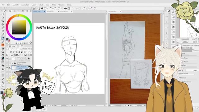
Task: Create a new canvas via New icon
Action: point(39,8)
